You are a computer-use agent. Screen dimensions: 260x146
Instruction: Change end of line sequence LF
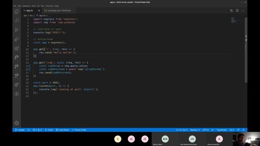click(212, 130)
